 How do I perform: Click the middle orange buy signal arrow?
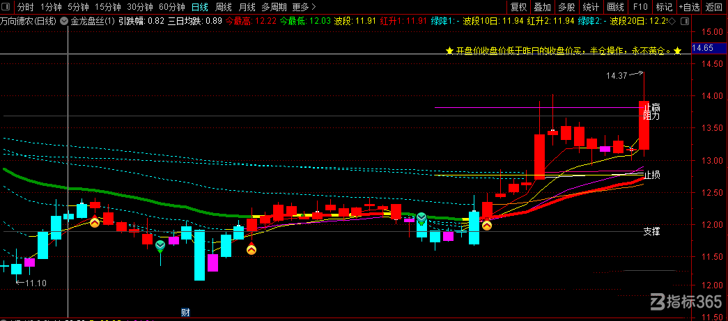click(251, 249)
